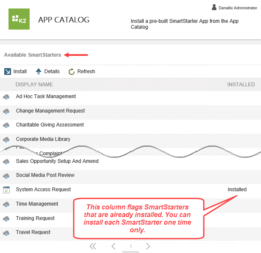Click the user profile icon beside Denallix Administrator

coord(214,7)
